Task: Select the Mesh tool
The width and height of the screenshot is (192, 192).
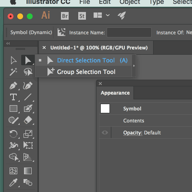Action: pyautogui.click(x=13, y=171)
